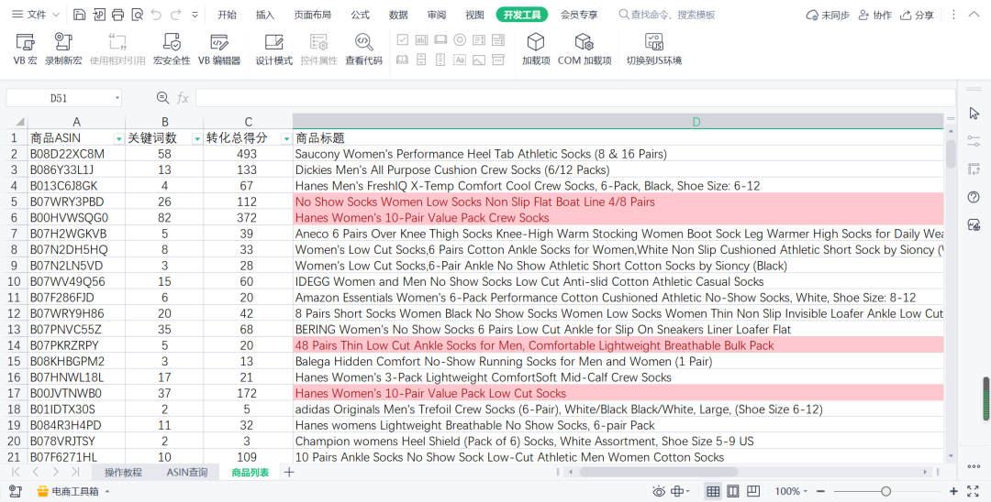Switch to normal grid view
Viewport: 991px width, 502px height.
(713, 491)
